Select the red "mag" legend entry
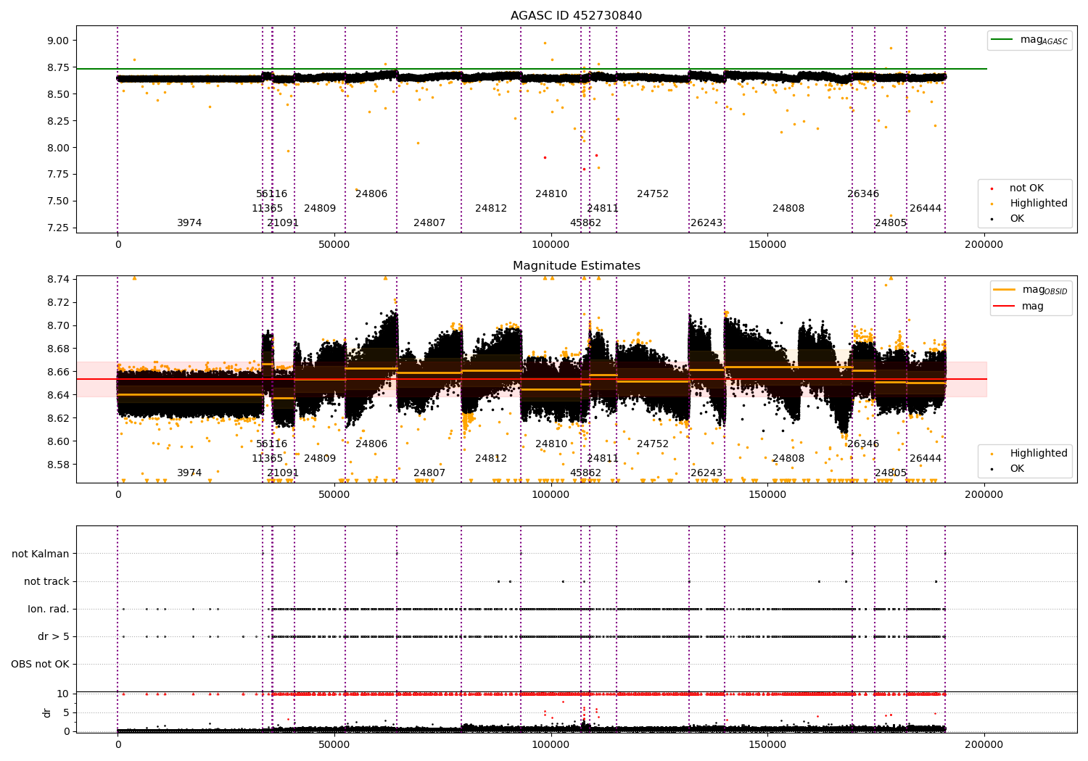The image size is (1088, 761). (x=1019, y=307)
